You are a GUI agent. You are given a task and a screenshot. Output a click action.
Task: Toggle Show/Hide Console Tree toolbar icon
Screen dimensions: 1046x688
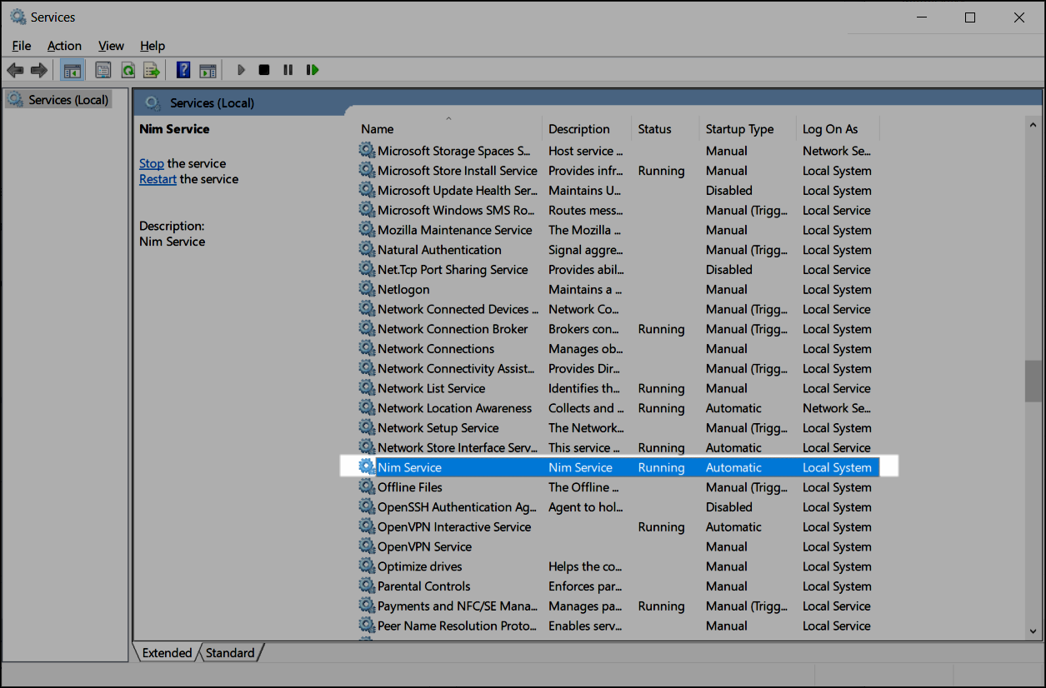point(73,70)
